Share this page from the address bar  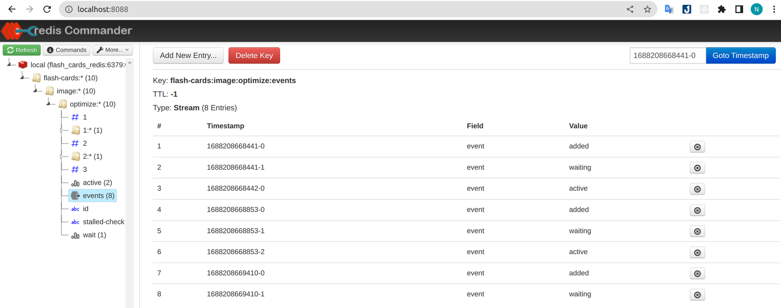[x=630, y=9]
